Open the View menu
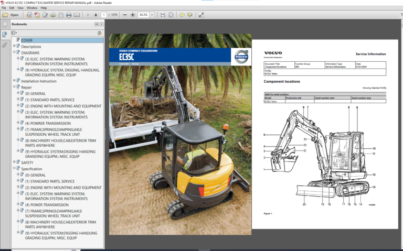 [20, 8]
